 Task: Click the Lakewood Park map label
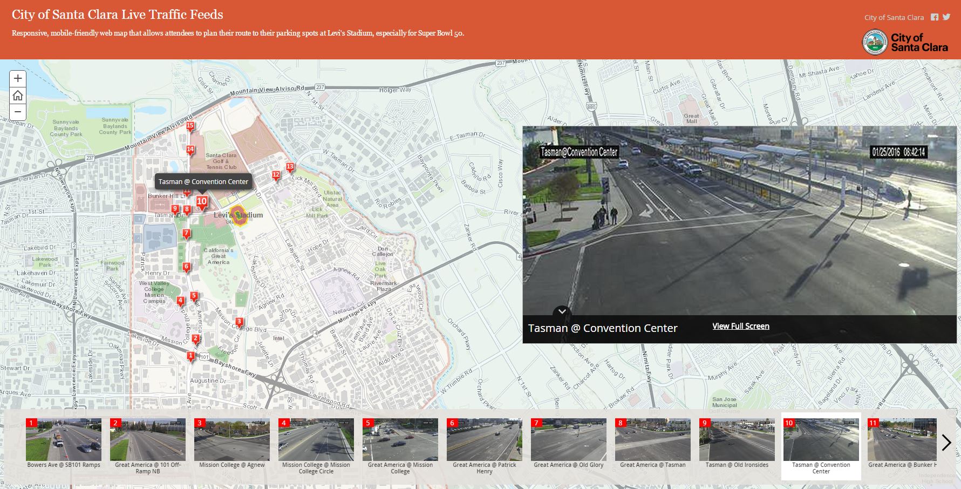(x=45, y=262)
